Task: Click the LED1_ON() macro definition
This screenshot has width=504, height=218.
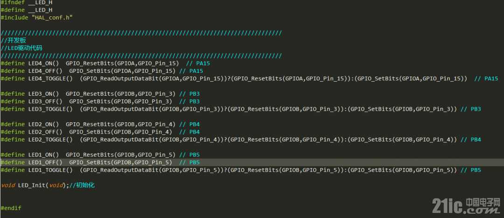Action: [x=100, y=155]
